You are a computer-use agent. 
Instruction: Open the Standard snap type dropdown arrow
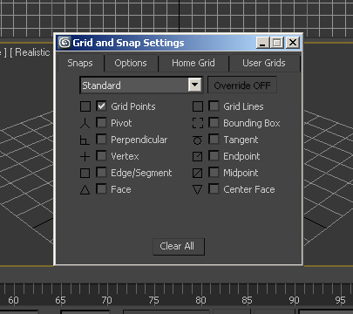tap(194, 85)
